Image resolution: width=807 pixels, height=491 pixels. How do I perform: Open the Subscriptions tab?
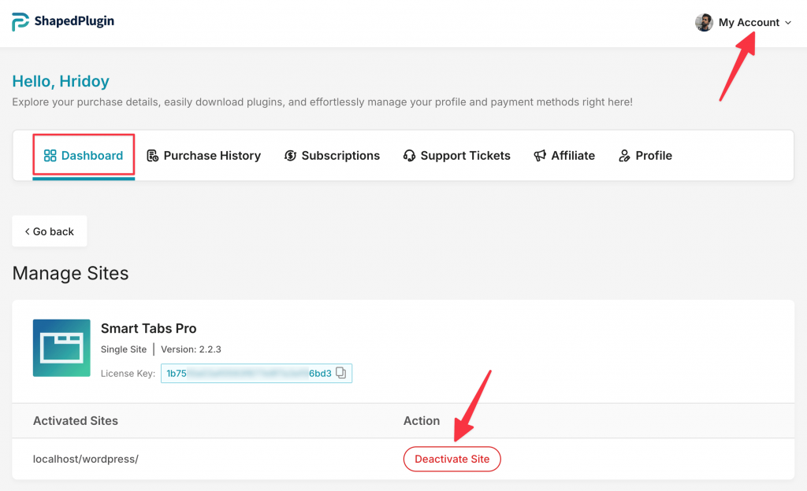[x=332, y=156]
